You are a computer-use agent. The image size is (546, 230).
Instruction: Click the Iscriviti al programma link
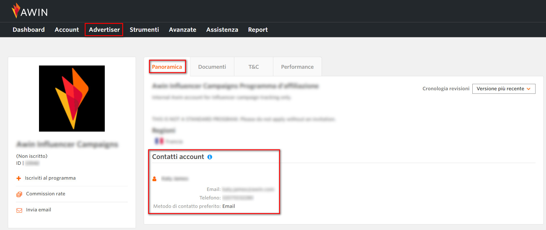tap(50, 178)
